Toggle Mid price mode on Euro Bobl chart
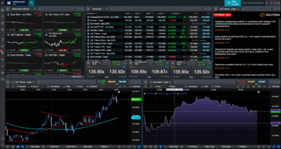281x149 pixels. pos(204,86)
